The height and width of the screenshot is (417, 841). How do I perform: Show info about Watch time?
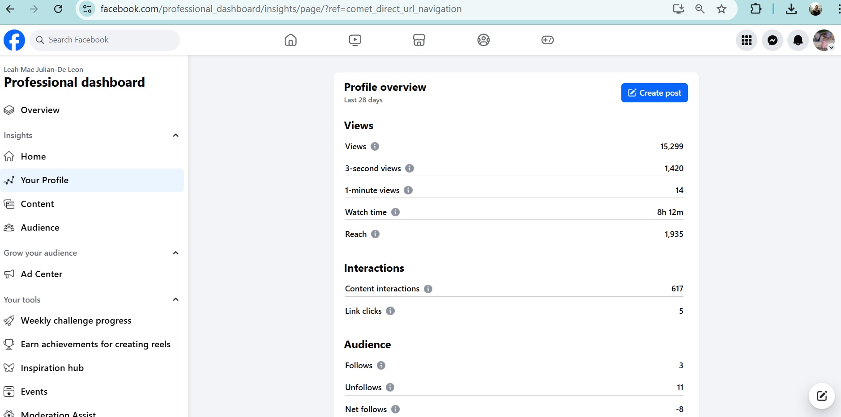tap(395, 212)
